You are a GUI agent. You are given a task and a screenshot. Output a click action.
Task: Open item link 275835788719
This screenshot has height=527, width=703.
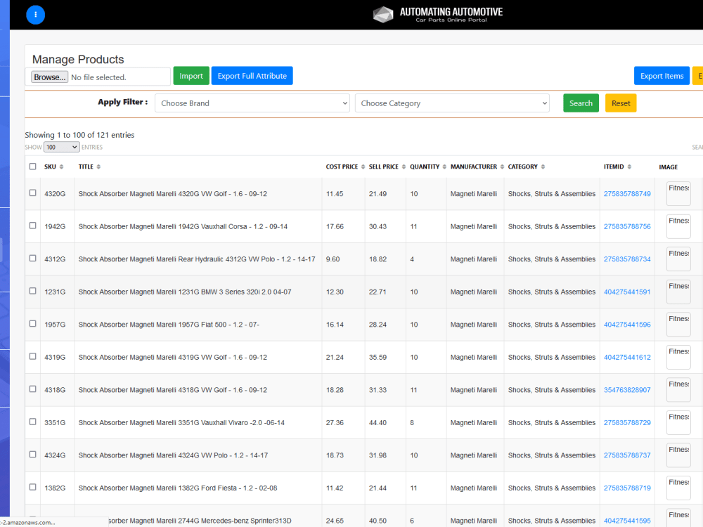pyautogui.click(x=627, y=488)
